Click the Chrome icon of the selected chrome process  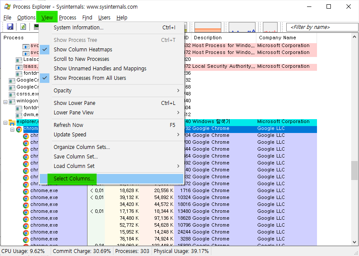coord(19,130)
